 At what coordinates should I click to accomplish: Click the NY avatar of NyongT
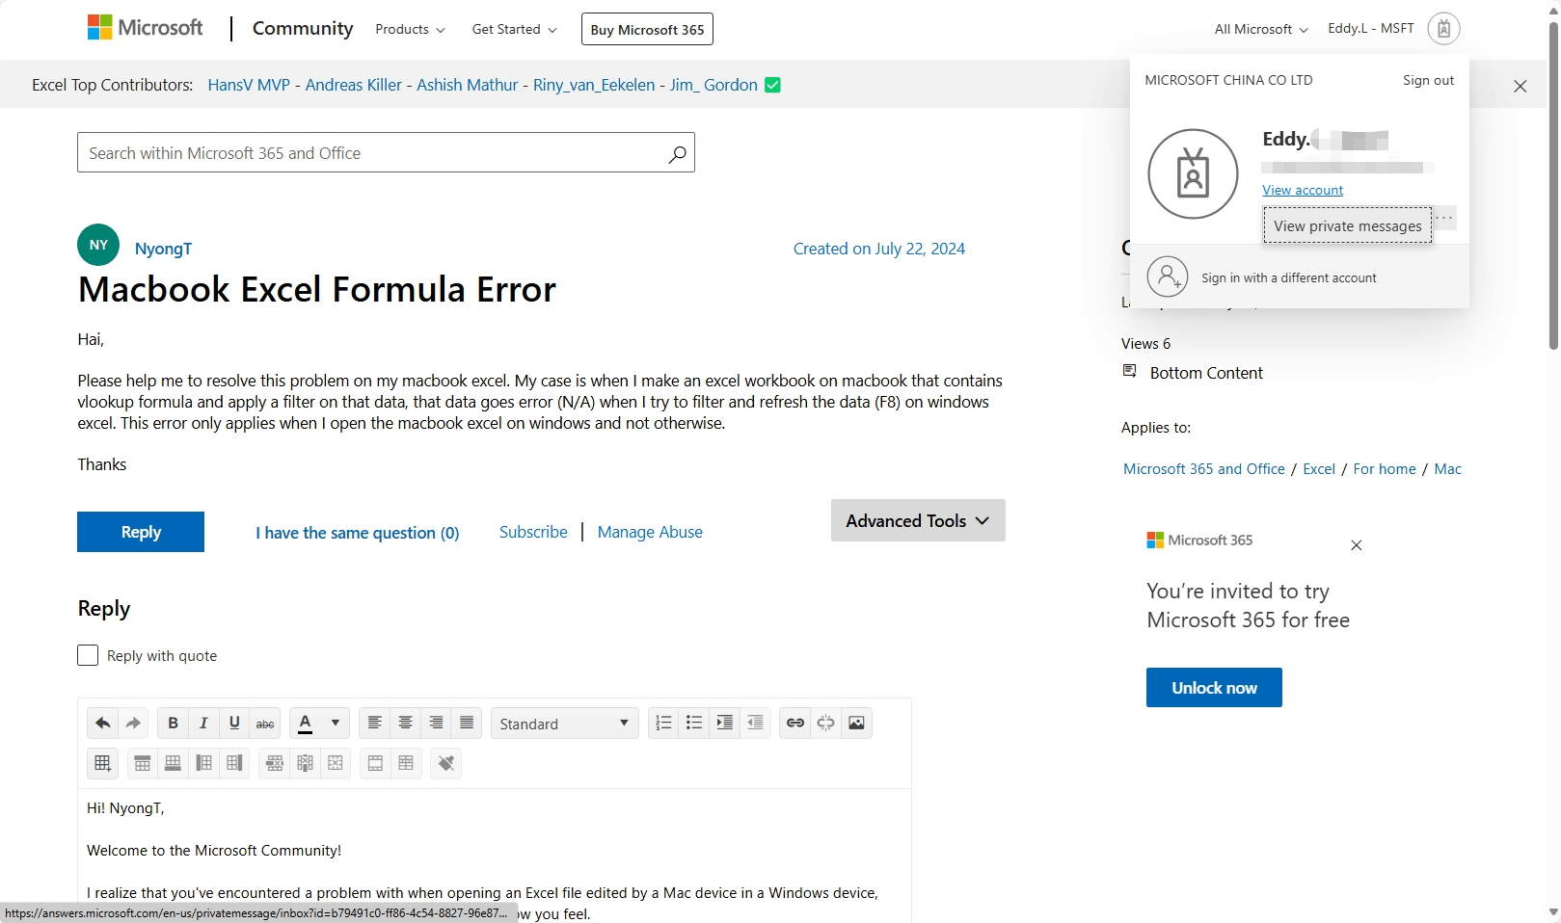pyautogui.click(x=98, y=245)
